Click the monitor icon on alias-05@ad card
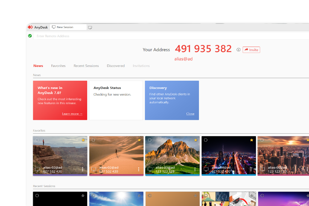 [262, 169]
